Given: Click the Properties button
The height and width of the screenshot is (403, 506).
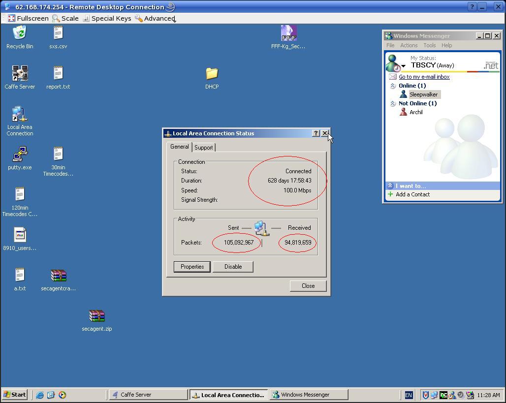Looking at the screenshot, I should click(x=192, y=267).
